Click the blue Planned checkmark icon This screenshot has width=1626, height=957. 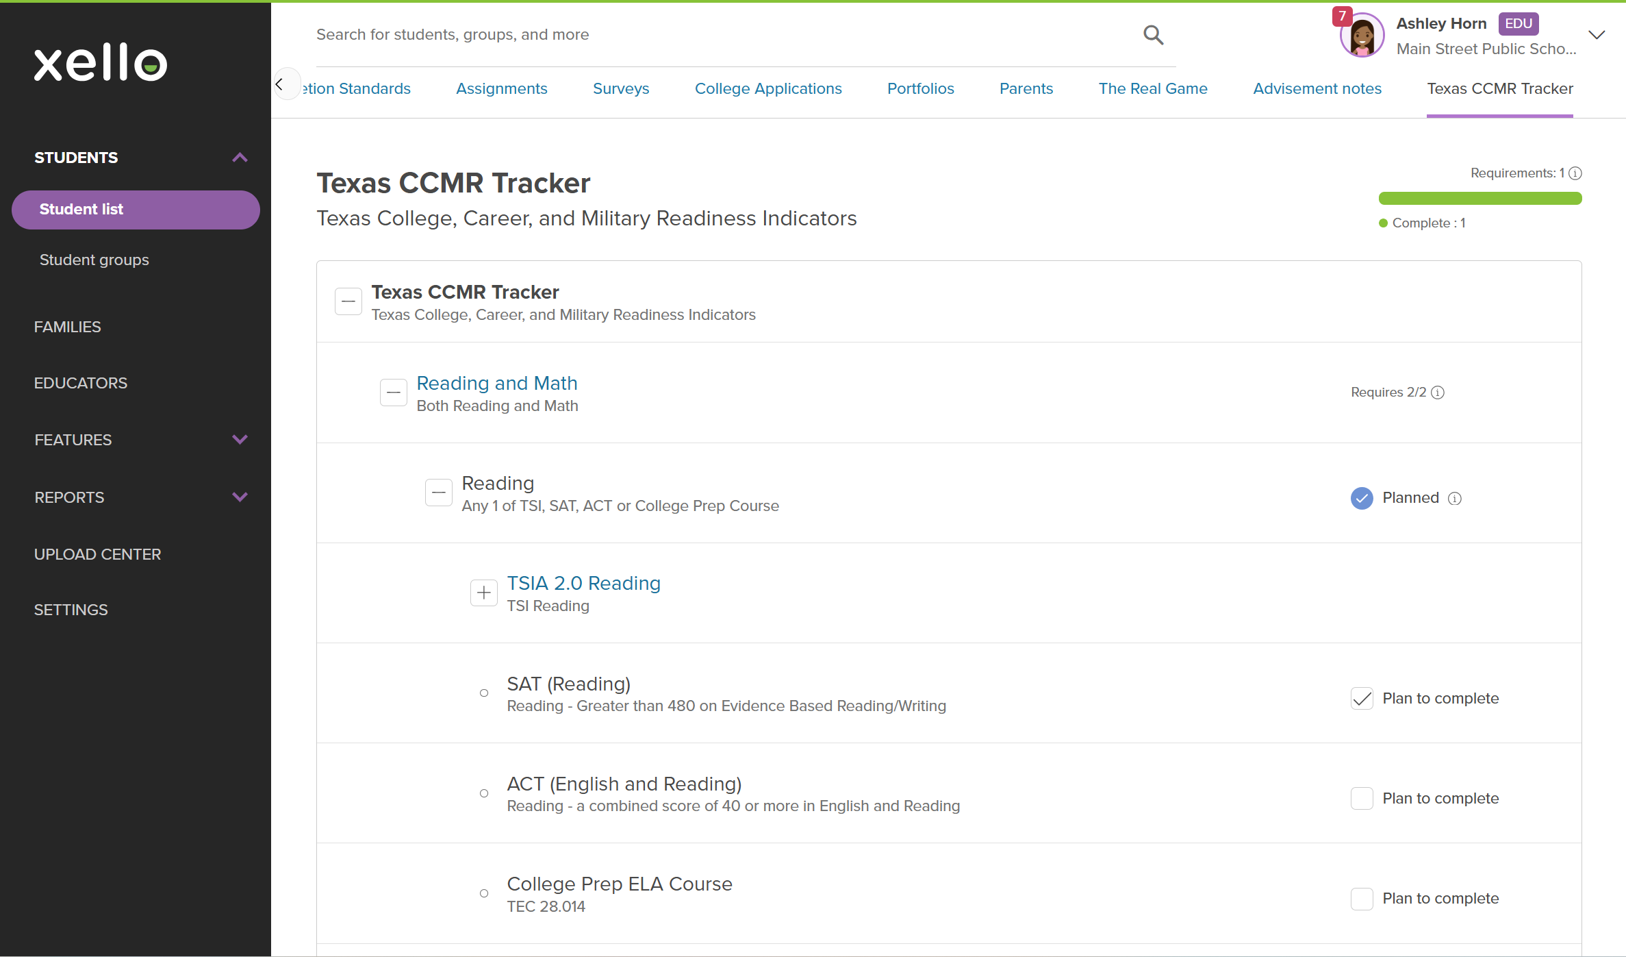pos(1361,498)
